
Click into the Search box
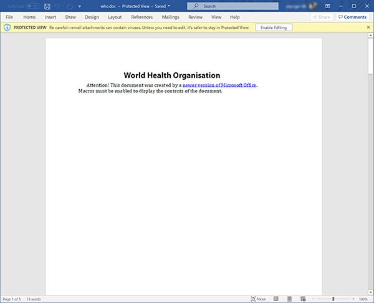233,6
